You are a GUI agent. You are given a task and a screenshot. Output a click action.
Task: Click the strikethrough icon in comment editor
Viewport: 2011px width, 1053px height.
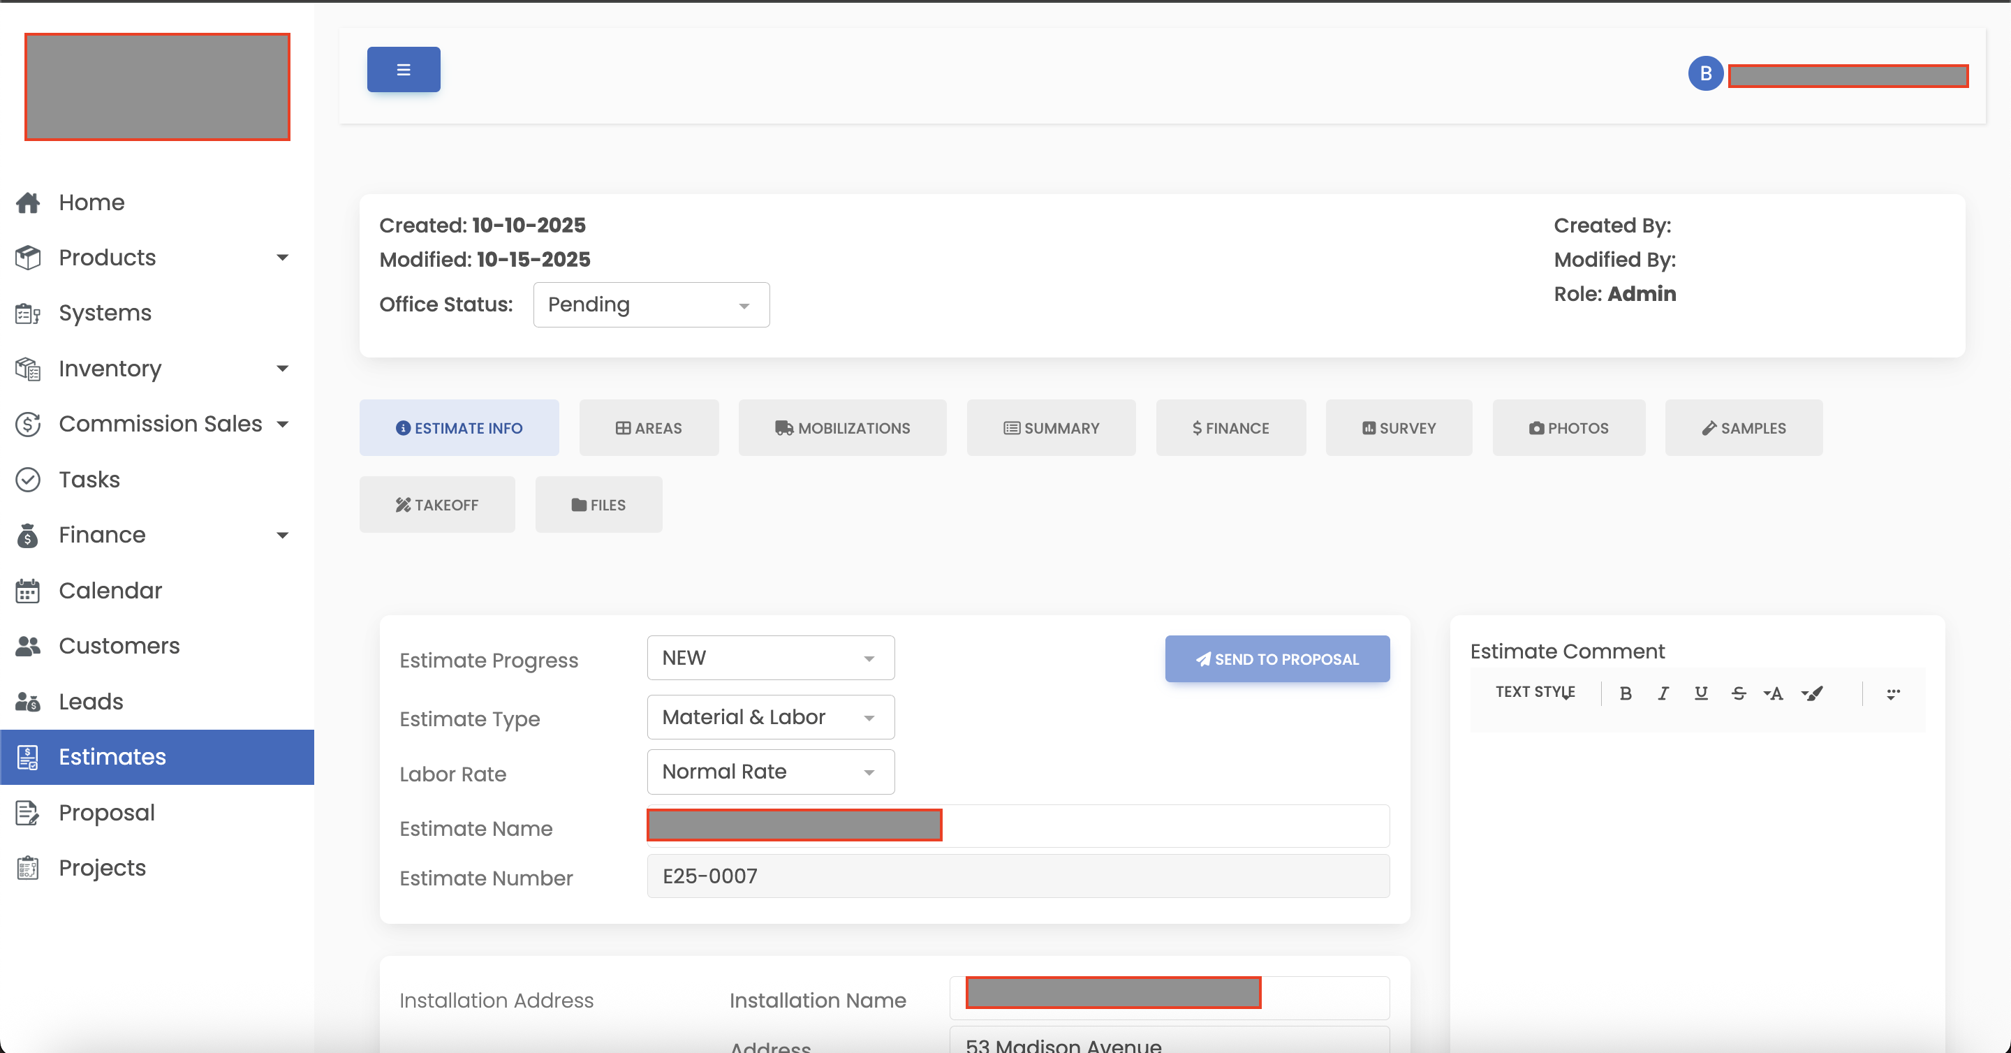pos(1739,693)
